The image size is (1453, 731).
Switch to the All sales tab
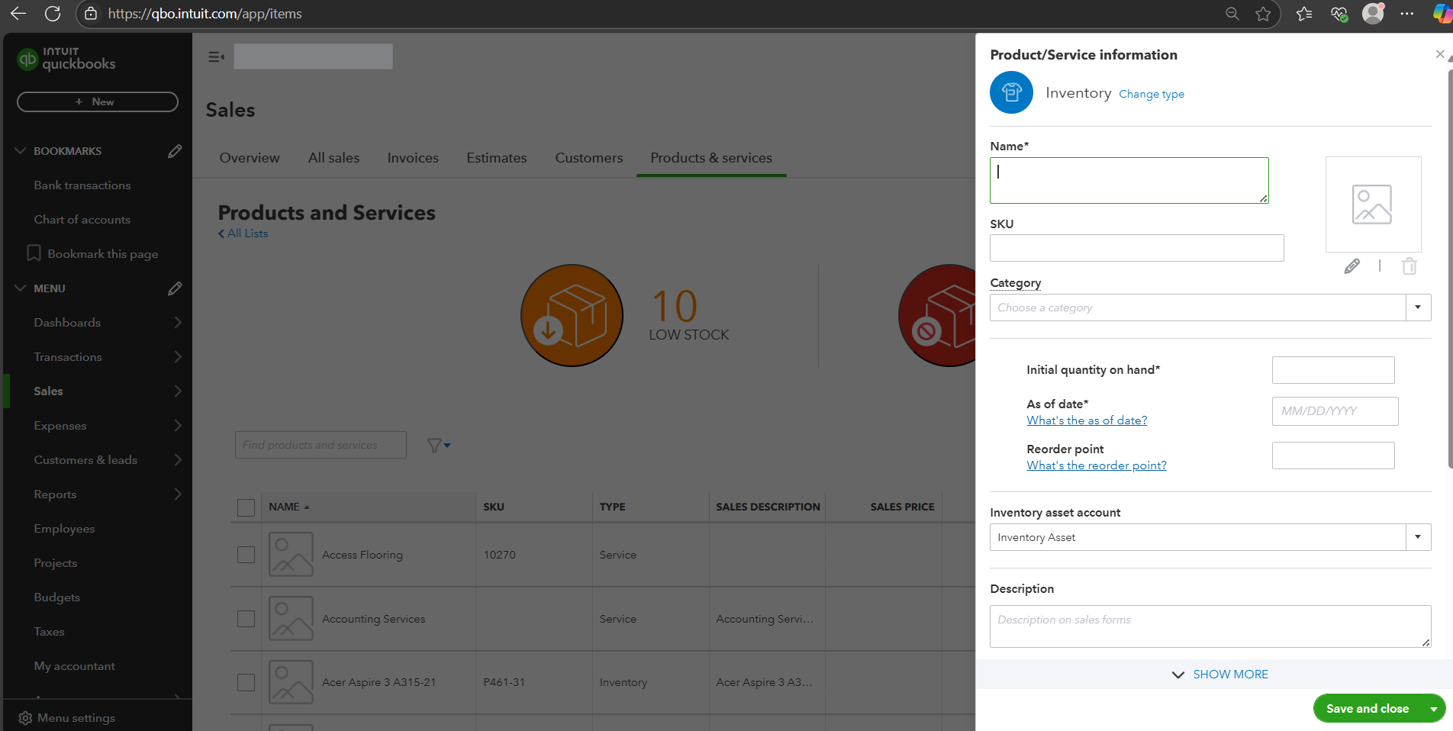[x=333, y=158]
